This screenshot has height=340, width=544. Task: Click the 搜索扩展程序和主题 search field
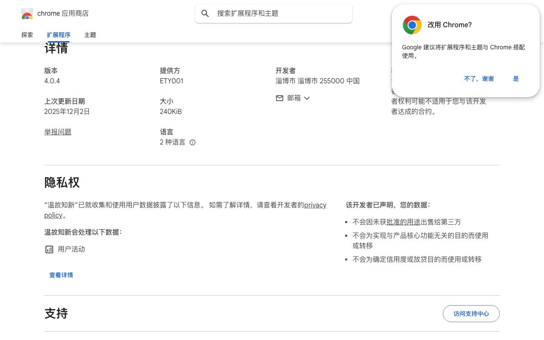pos(274,14)
